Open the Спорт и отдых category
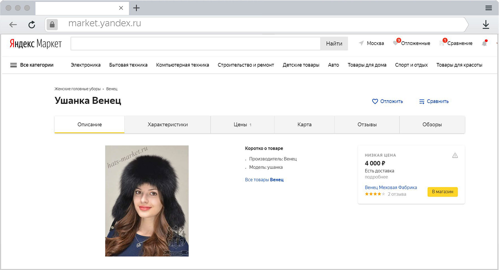500x270 pixels. [411, 65]
